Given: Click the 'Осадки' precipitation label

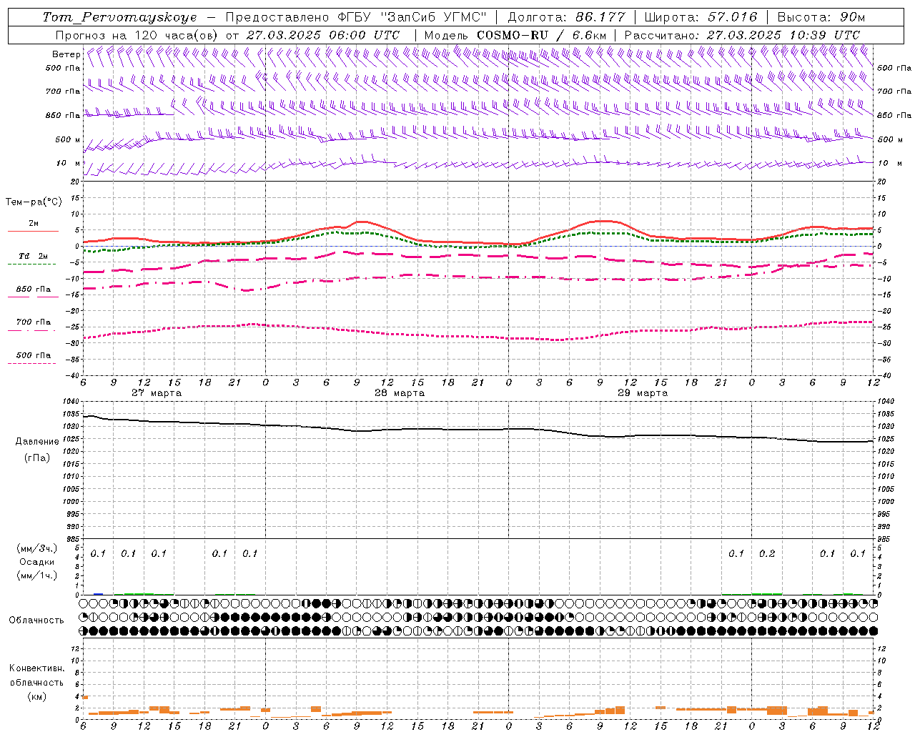Looking at the screenshot, I should (x=36, y=562).
